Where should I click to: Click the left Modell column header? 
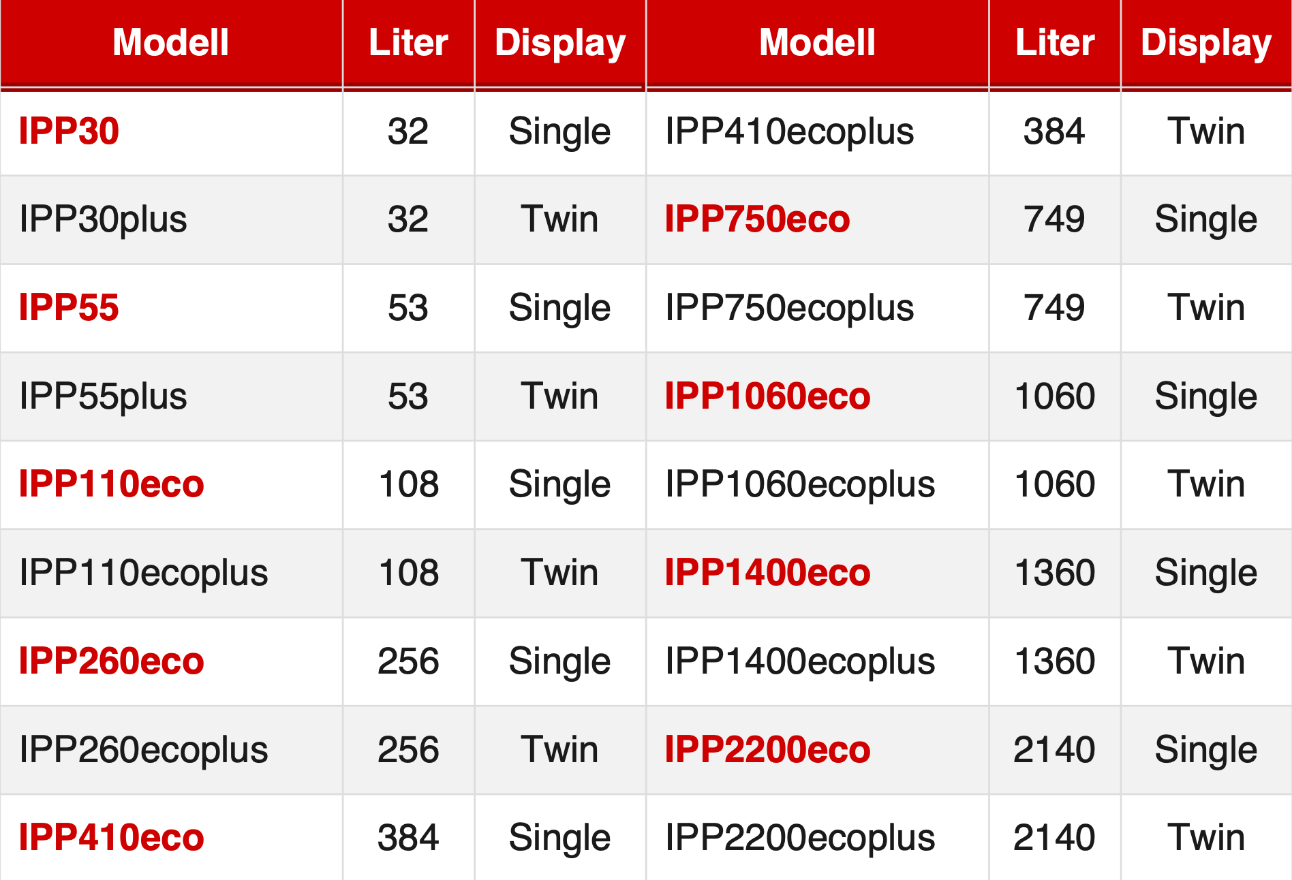(170, 42)
